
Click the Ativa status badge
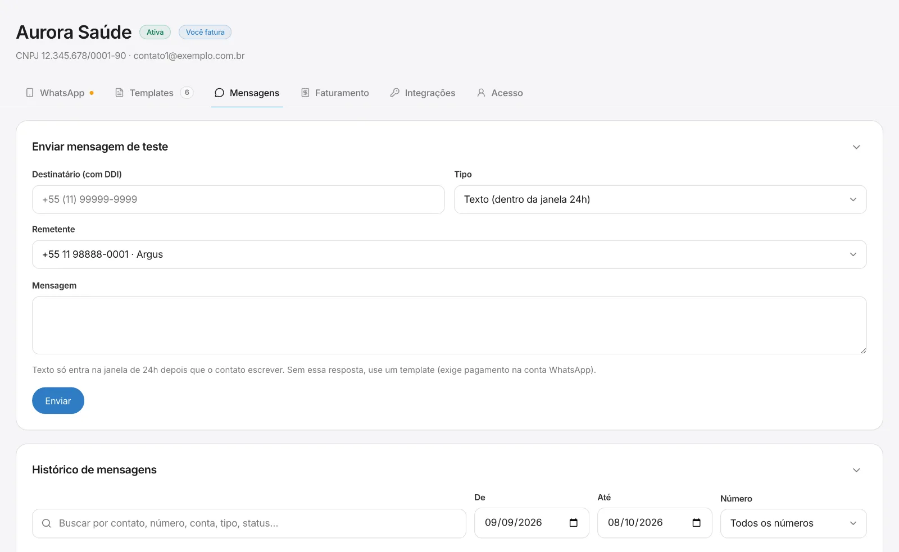155,32
